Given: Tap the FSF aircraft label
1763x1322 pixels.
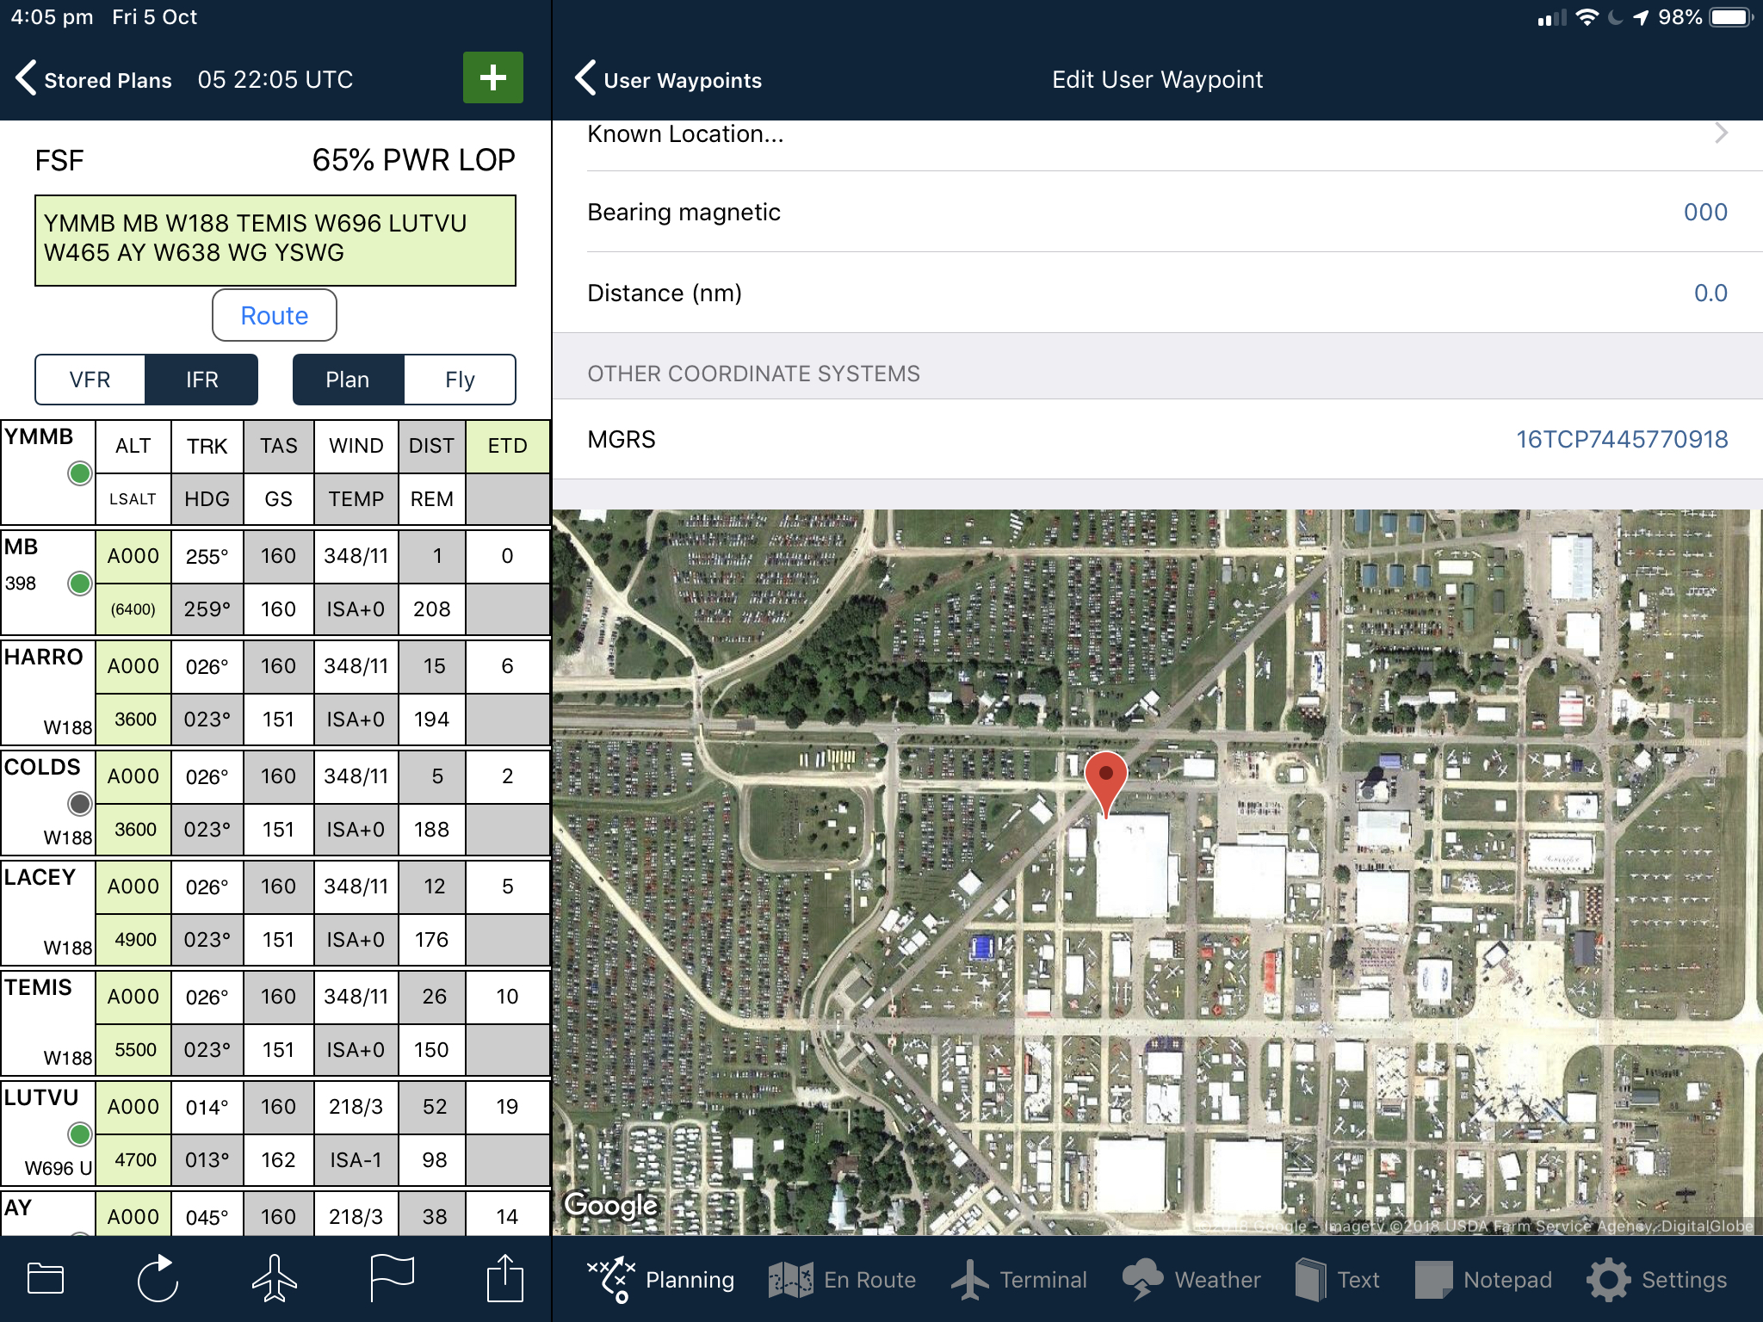Looking at the screenshot, I should [59, 160].
